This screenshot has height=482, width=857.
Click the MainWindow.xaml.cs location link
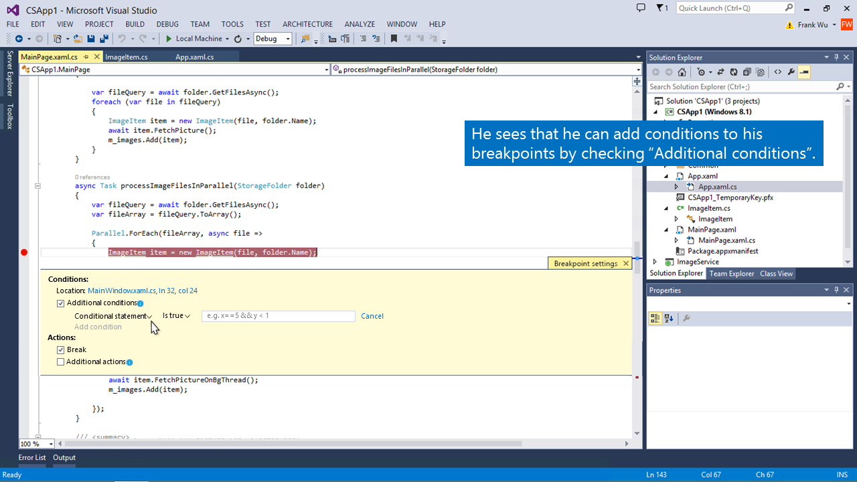(x=143, y=291)
